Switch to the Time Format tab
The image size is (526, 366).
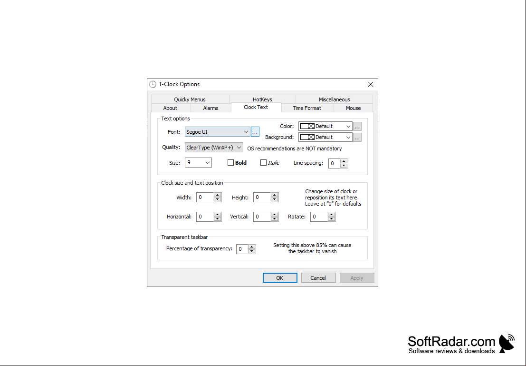tap(307, 108)
